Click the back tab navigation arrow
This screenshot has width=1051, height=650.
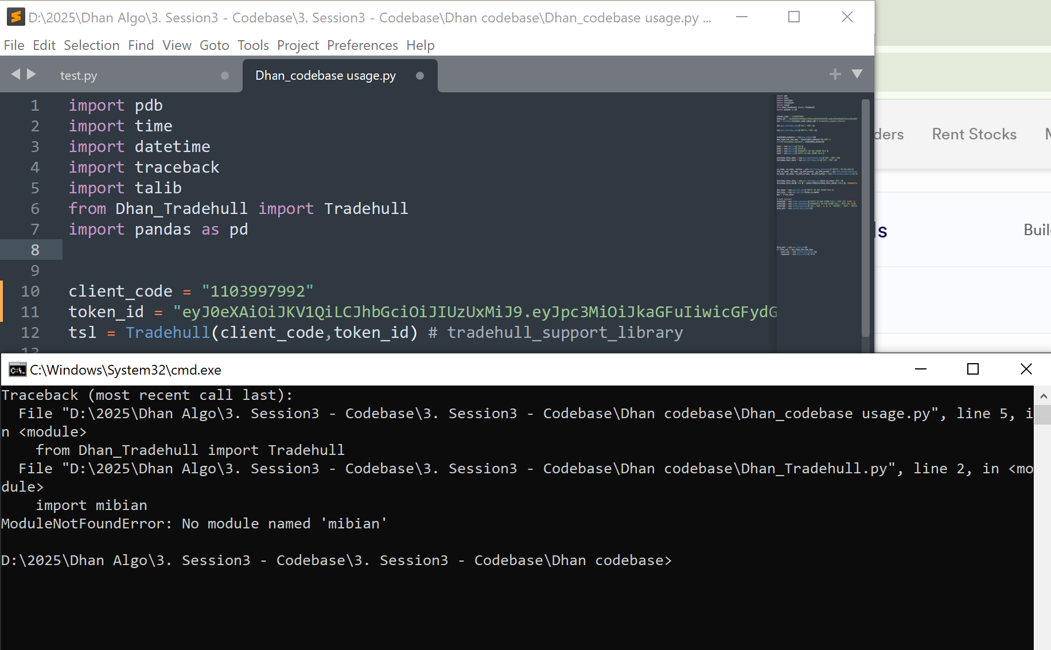[15, 74]
